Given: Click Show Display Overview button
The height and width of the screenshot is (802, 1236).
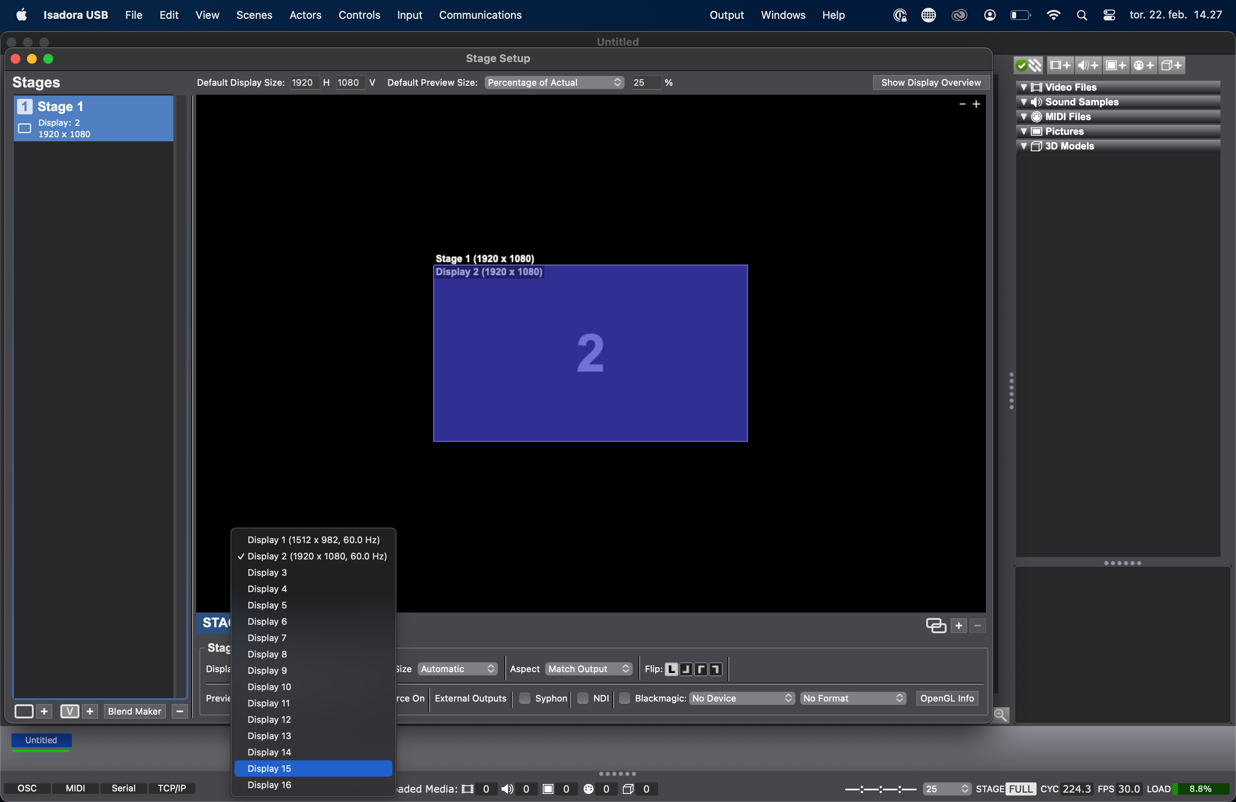Looking at the screenshot, I should click(x=931, y=82).
